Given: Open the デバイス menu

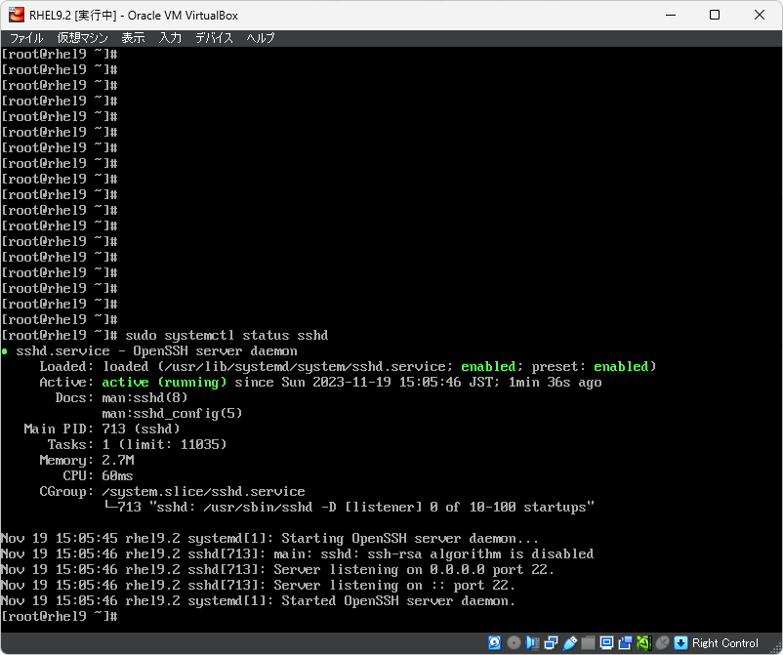Looking at the screenshot, I should point(214,38).
